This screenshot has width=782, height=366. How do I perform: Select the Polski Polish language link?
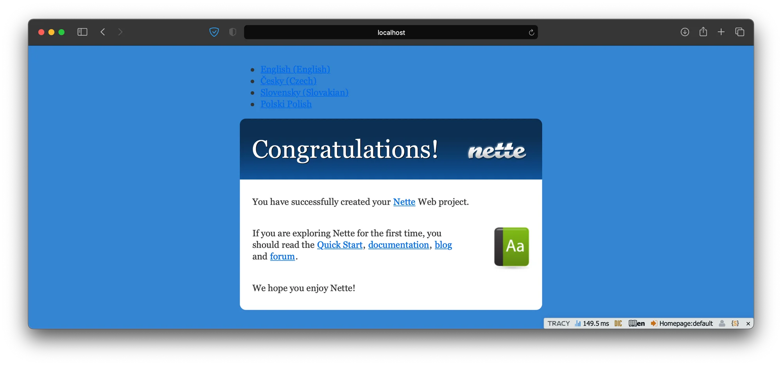tap(286, 104)
